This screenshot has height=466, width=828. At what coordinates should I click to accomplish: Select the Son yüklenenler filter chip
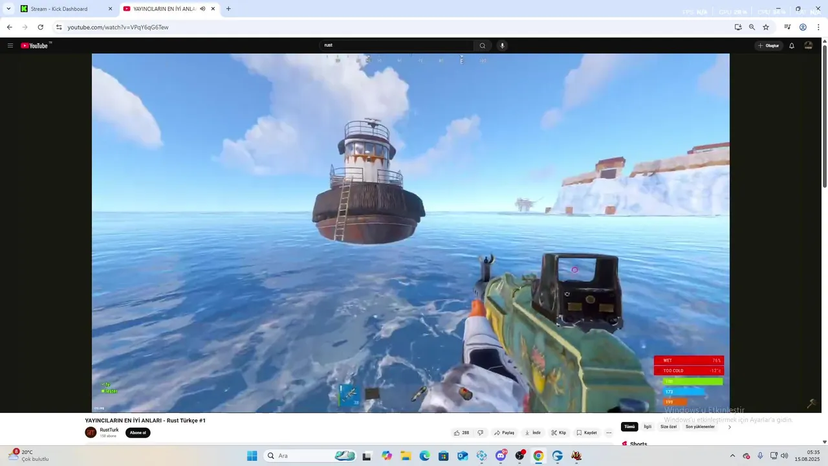pos(700,427)
